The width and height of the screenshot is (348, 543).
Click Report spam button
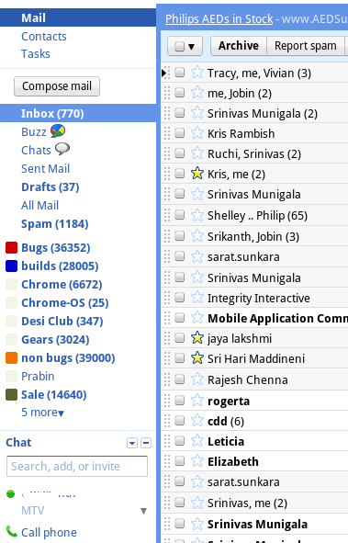pyautogui.click(x=306, y=46)
